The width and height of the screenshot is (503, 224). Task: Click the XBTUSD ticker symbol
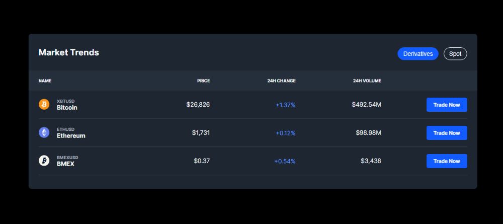tap(65, 101)
